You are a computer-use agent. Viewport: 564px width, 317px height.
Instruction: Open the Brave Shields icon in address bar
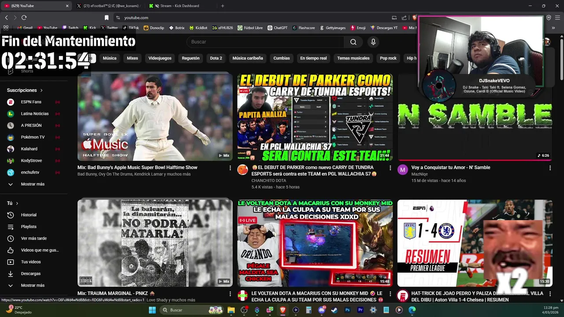pyautogui.click(x=414, y=18)
